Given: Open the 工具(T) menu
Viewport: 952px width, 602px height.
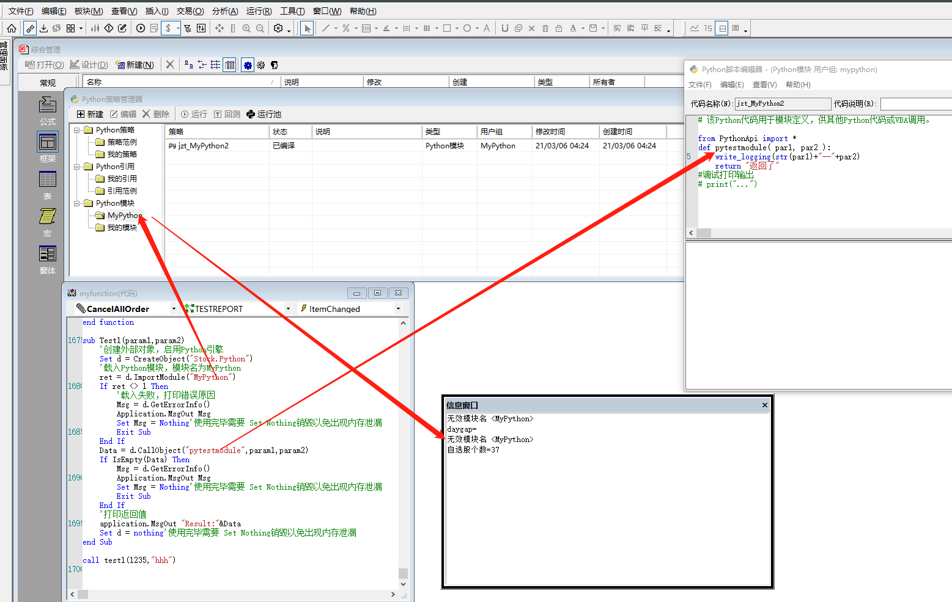Looking at the screenshot, I should pos(292,11).
